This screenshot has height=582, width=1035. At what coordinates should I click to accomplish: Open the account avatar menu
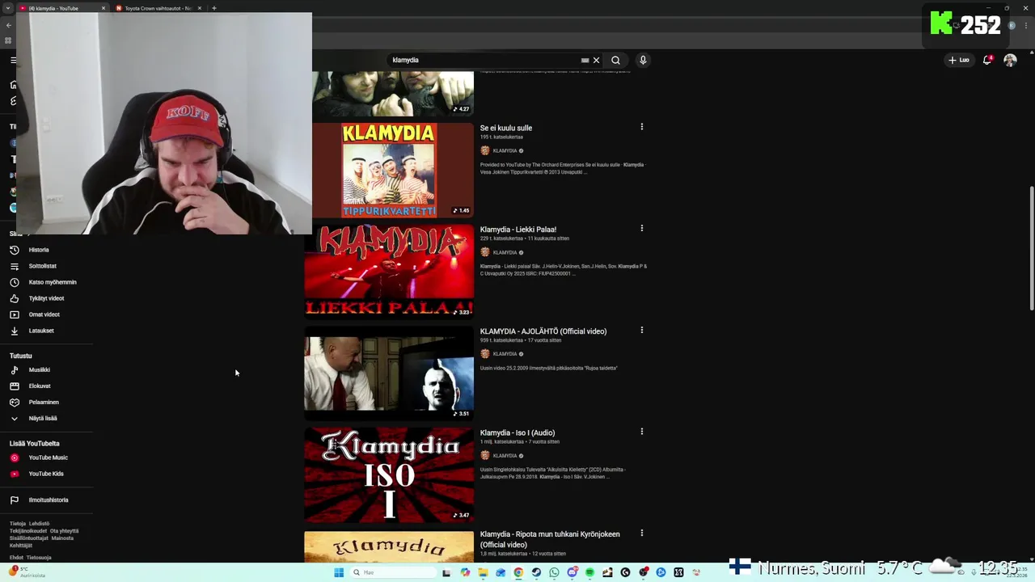pyautogui.click(x=1010, y=60)
